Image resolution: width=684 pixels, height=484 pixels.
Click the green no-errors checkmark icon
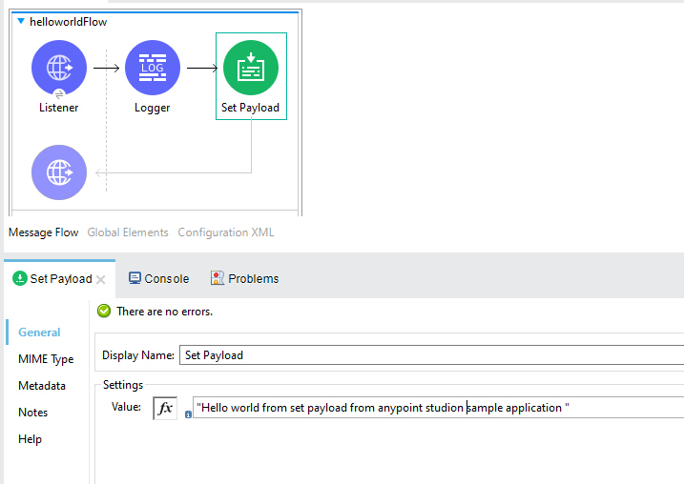coord(104,311)
